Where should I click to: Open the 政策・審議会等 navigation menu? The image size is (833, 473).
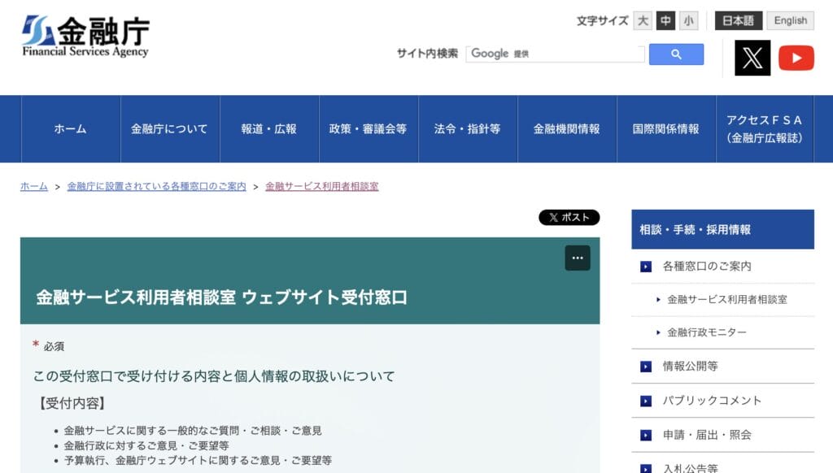[368, 129]
